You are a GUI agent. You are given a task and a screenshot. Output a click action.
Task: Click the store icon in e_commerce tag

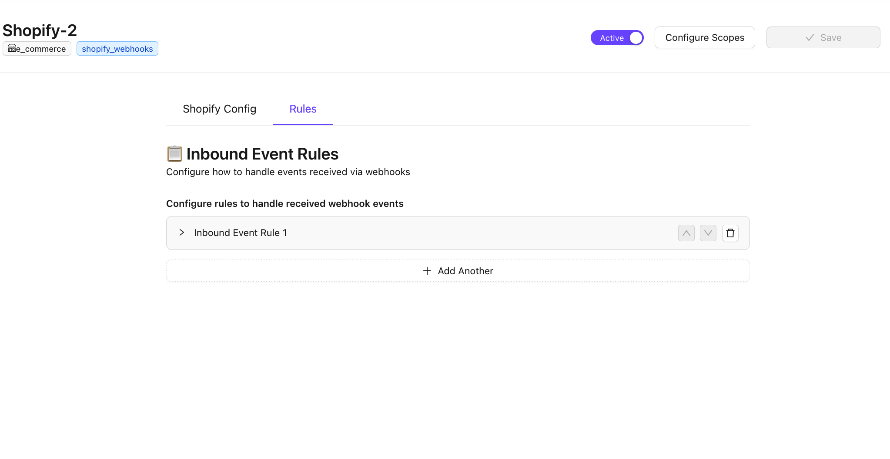[12, 48]
